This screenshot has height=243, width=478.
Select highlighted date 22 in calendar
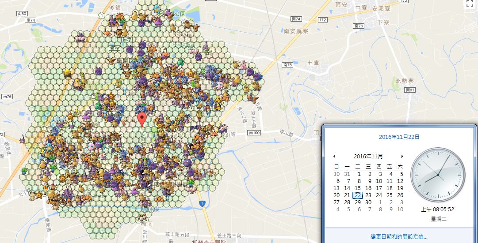[358, 195]
